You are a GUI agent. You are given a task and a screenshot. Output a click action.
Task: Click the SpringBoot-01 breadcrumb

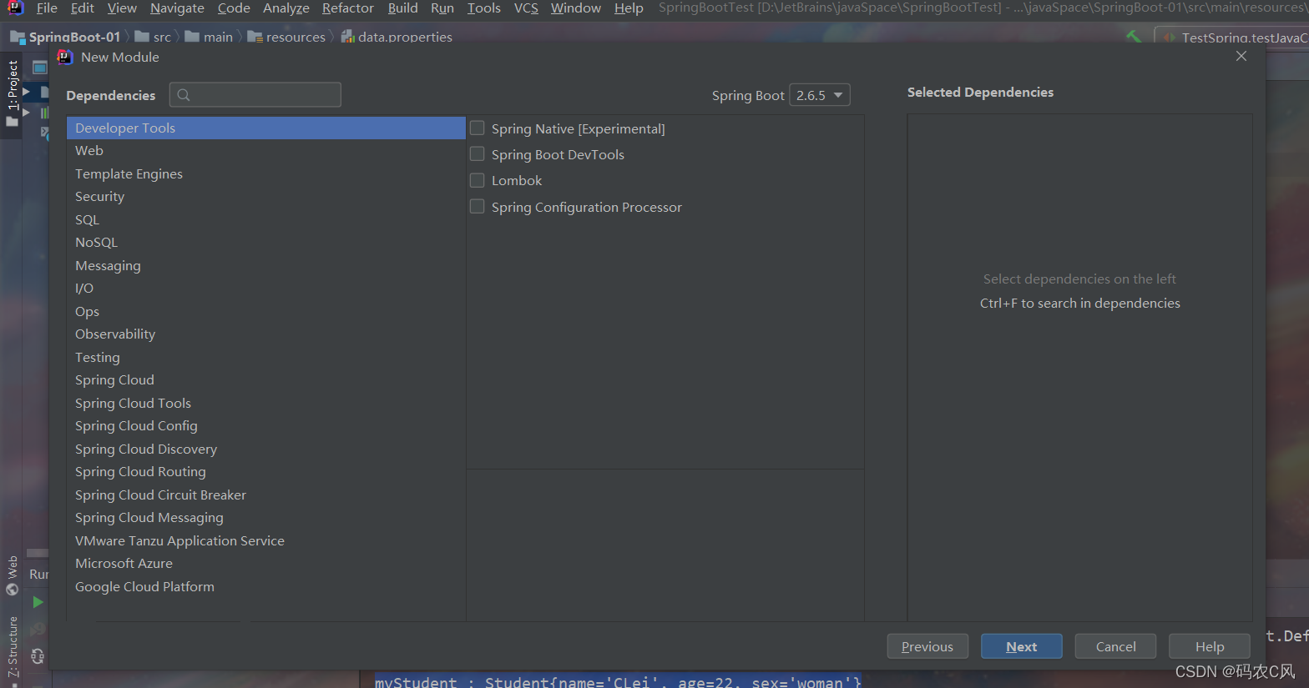click(x=65, y=37)
